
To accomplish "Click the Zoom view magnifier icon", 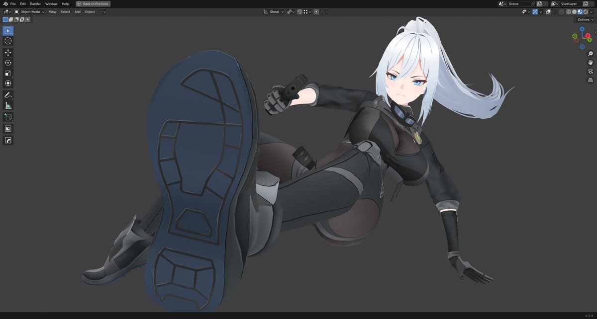I will [591, 53].
